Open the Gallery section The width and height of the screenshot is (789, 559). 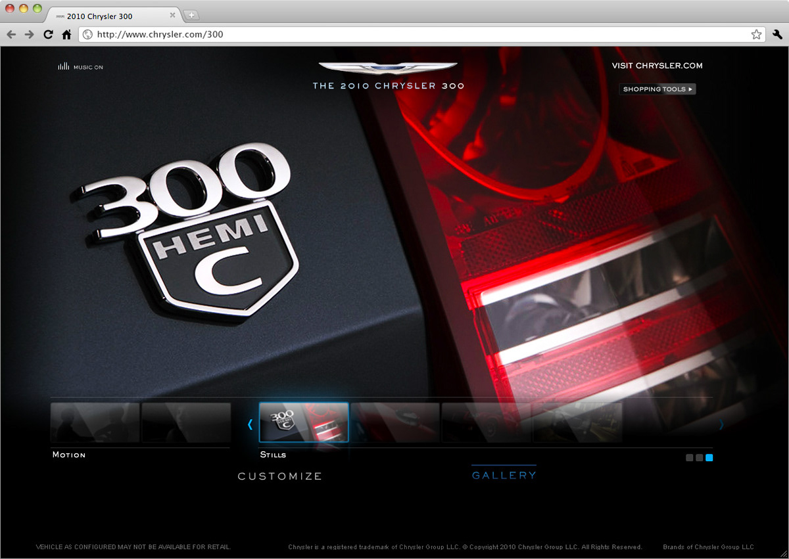pyautogui.click(x=504, y=475)
